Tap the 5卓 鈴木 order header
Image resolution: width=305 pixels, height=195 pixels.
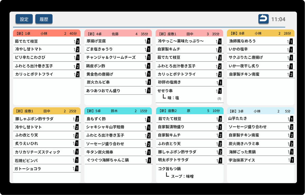pos(118,111)
